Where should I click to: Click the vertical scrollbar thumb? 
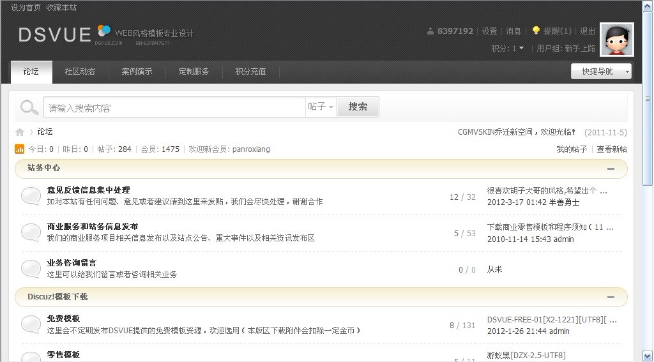tap(648, 99)
